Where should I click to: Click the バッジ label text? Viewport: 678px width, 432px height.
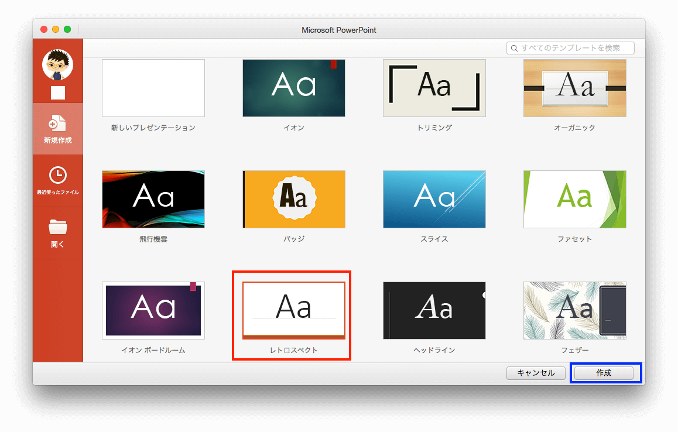coord(293,239)
